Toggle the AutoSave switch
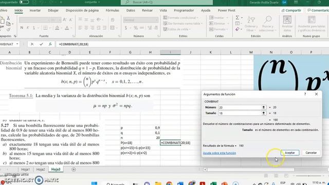Image resolution: width=329 pixels, height=185 pixels. click(x=24, y=2)
